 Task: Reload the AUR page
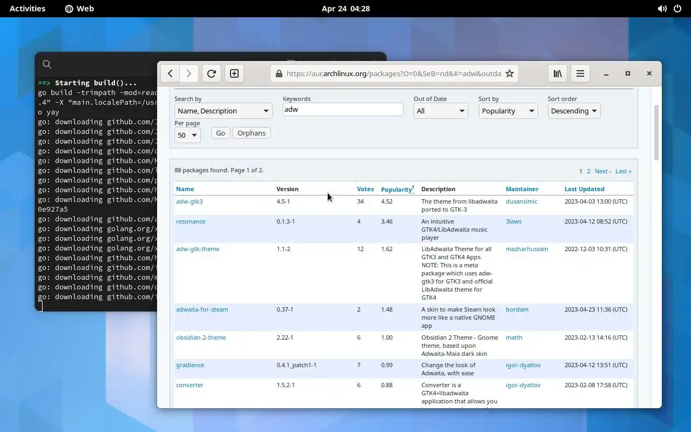coord(212,73)
